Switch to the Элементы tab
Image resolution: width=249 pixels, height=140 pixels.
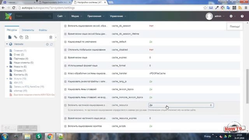[x=28, y=30]
